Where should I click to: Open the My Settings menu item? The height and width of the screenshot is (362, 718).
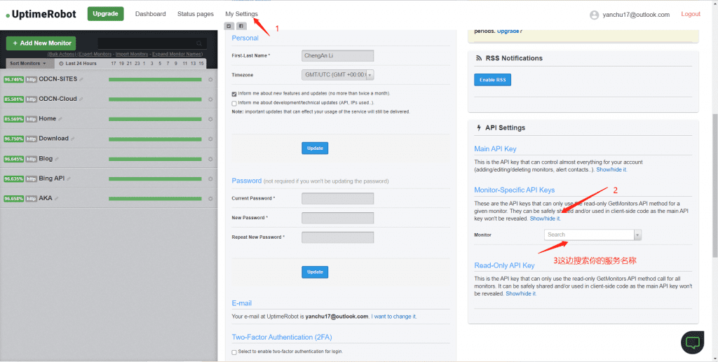point(241,14)
